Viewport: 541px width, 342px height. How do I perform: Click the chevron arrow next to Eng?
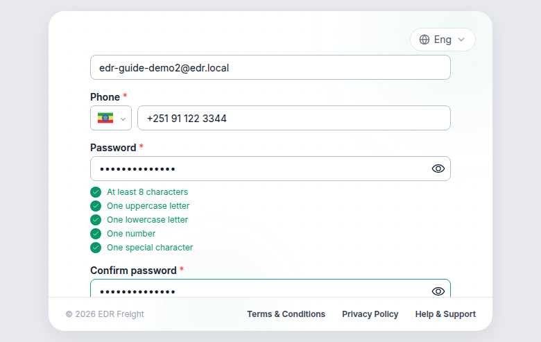[461, 40]
